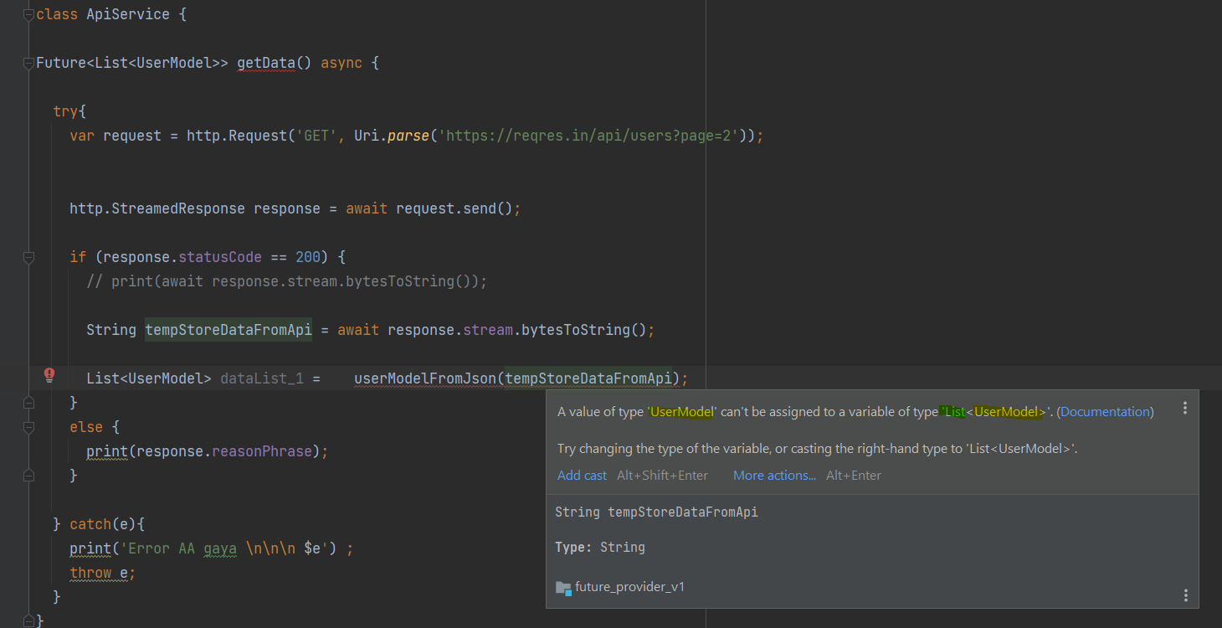Click the throw keyword
This screenshot has height=628, width=1222.
coord(90,573)
